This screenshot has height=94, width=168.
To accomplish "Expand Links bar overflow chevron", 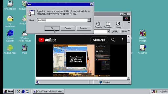I will click(x=129, y=31).
